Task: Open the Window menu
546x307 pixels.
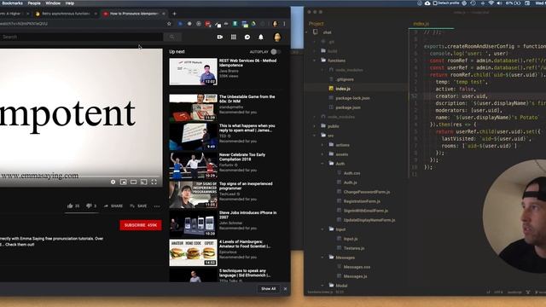Action: click(53, 3)
